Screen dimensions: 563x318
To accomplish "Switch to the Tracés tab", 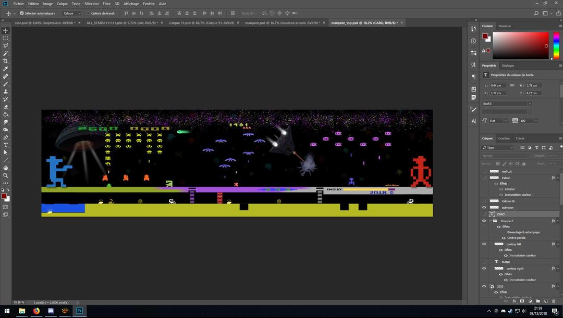I will click(520, 138).
